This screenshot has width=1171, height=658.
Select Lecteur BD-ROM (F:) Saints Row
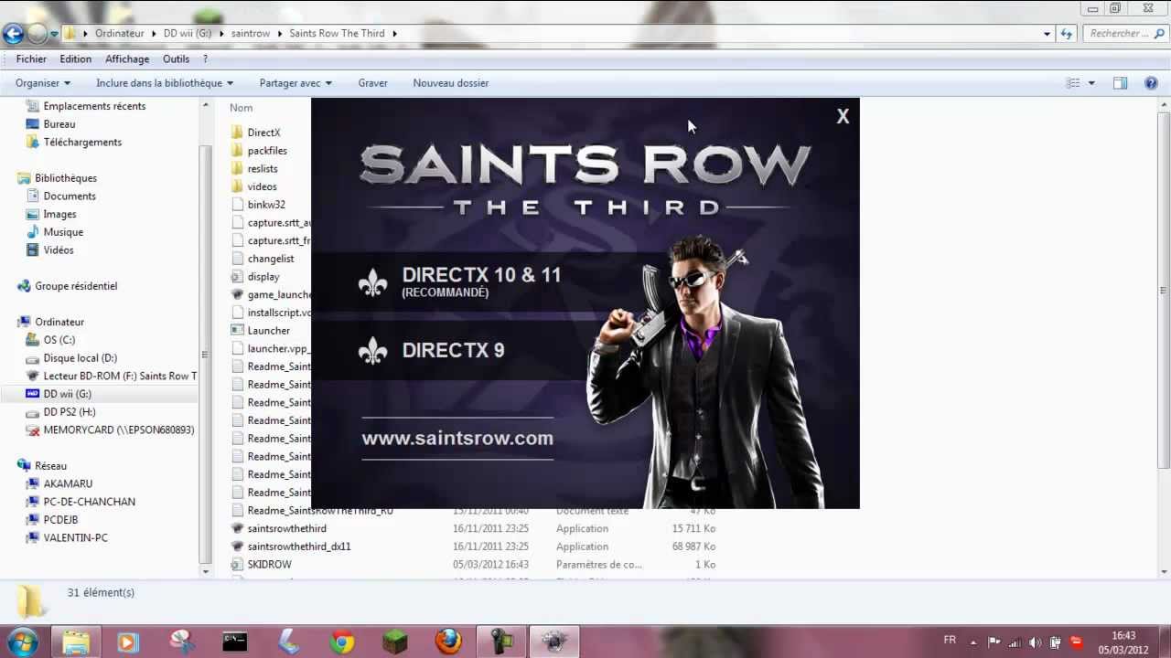point(112,376)
